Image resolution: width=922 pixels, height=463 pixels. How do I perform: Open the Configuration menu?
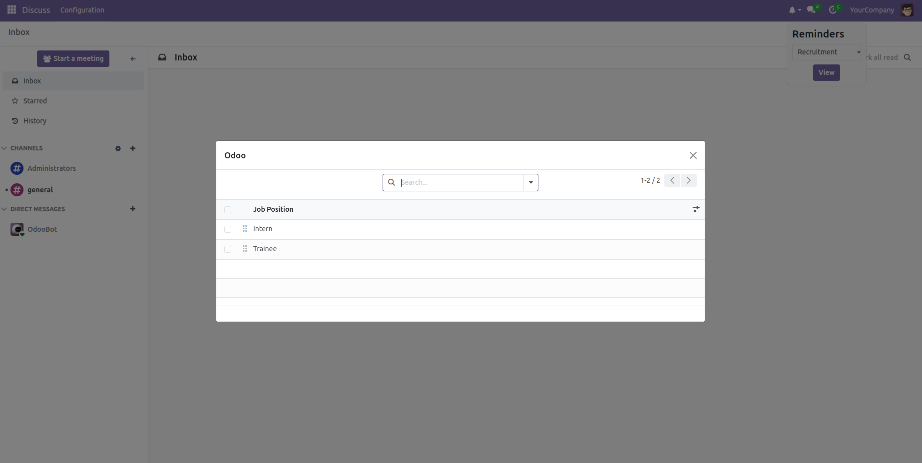click(82, 10)
